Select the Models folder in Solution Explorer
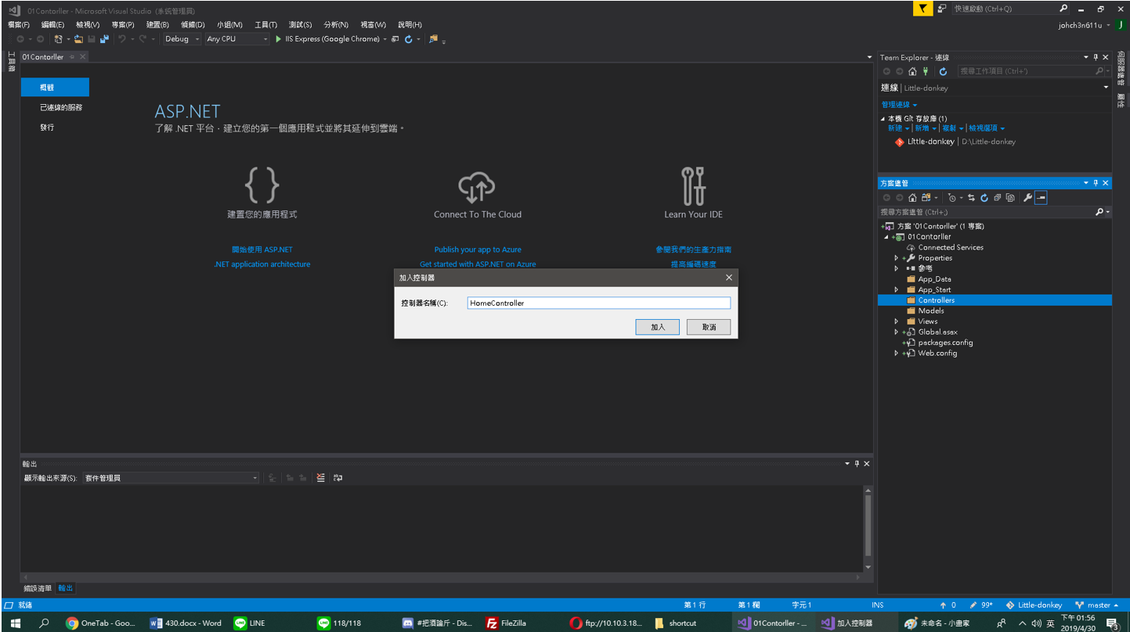This screenshot has width=1130, height=632. click(x=930, y=311)
